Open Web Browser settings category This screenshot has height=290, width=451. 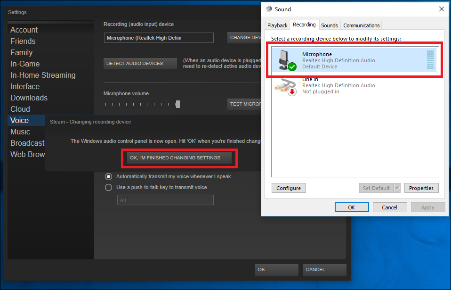(27, 154)
